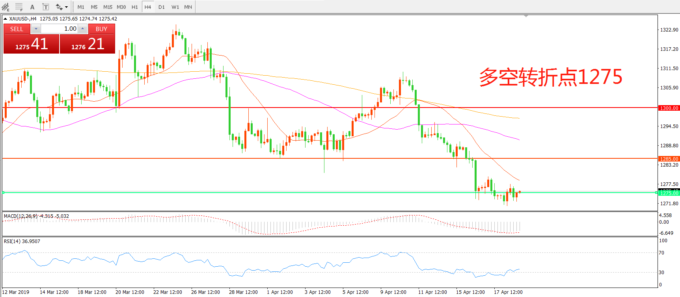The height and width of the screenshot is (297, 680).
Task: Switch to H1 timeframe
Action: [135, 7]
